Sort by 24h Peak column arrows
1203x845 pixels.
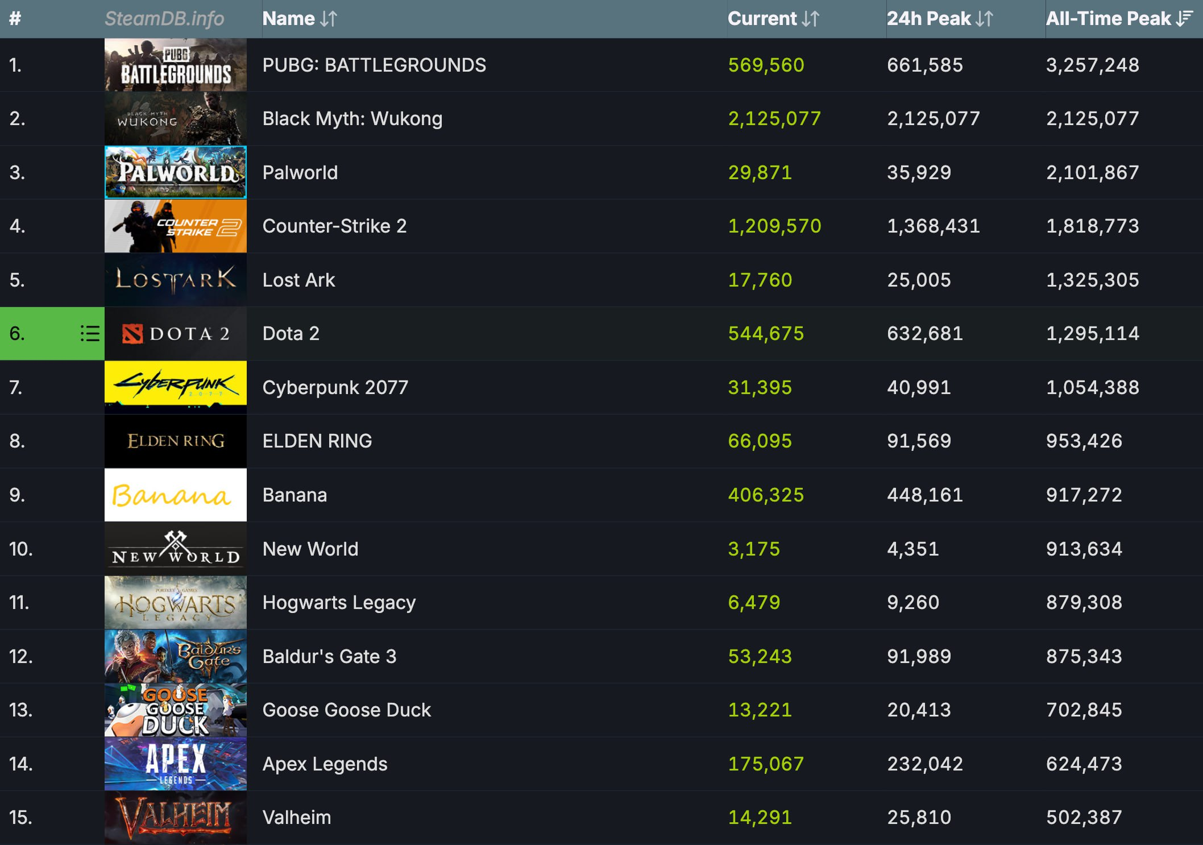(984, 19)
